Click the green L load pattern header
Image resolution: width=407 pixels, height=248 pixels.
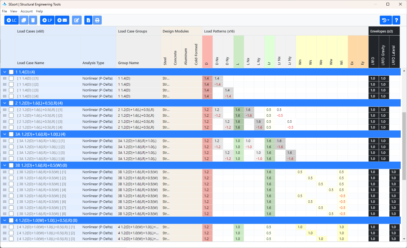pyautogui.click(x=239, y=52)
